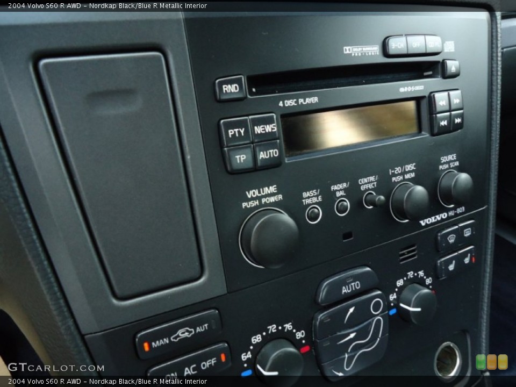Push the SOURCE scan knob
Screen dimensions: 516x387
[x=455, y=188]
